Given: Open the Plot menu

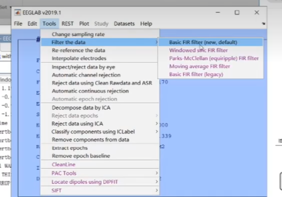Looking at the screenshot, I should [x=84, y=24].
